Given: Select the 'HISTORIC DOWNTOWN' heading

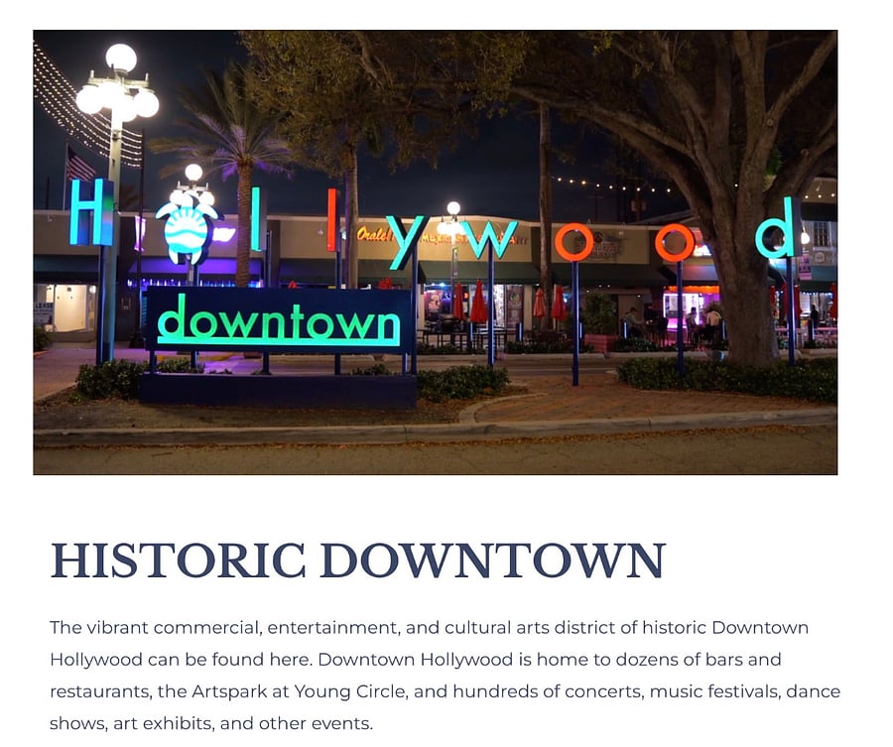Looking at the screenshot, I should click(357, 560).
